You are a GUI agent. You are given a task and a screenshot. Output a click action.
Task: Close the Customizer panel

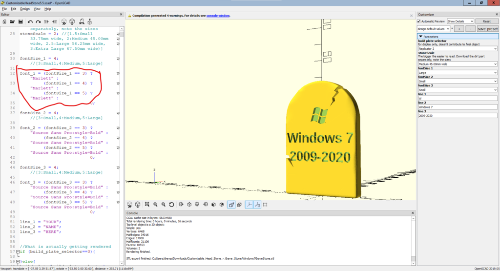pyautogui.click(x=497, y=14)
